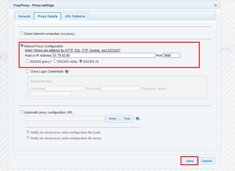The width and height of the screenshot is (235, 171).
Task: Choose Manual Proxy Configuration radio button
Action: pyautogui.click(x=22, y=46)
